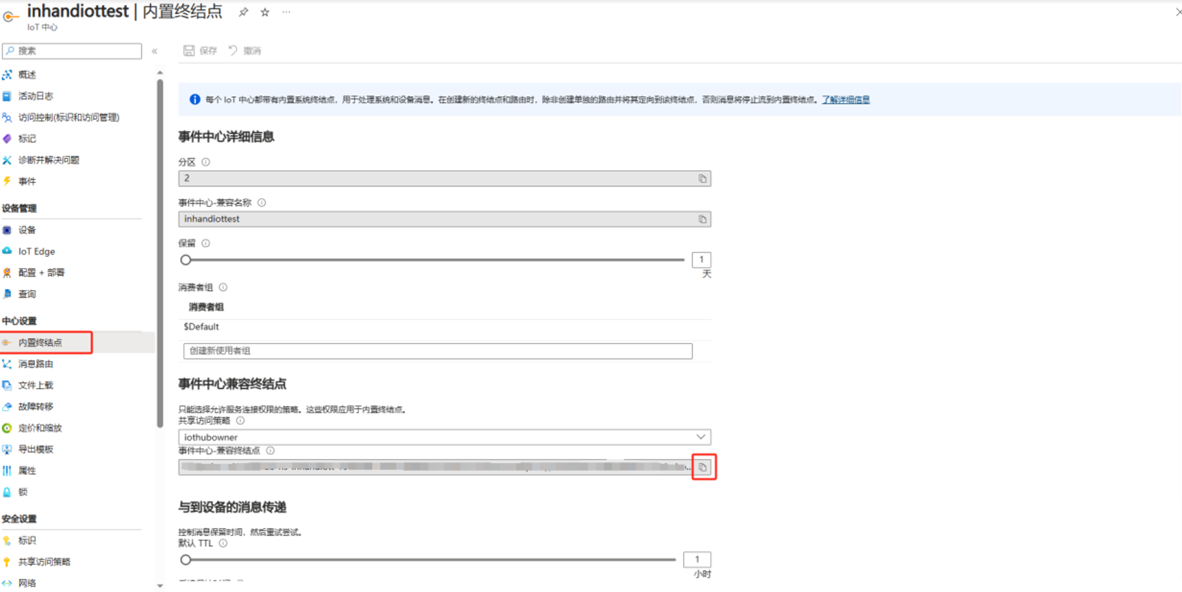Image resolution: width=1182 pixels, height=592 pixels.
Task: Open 访问控制(标识和访问管理)
Action: pyautogui.click(x=69, y=117)
